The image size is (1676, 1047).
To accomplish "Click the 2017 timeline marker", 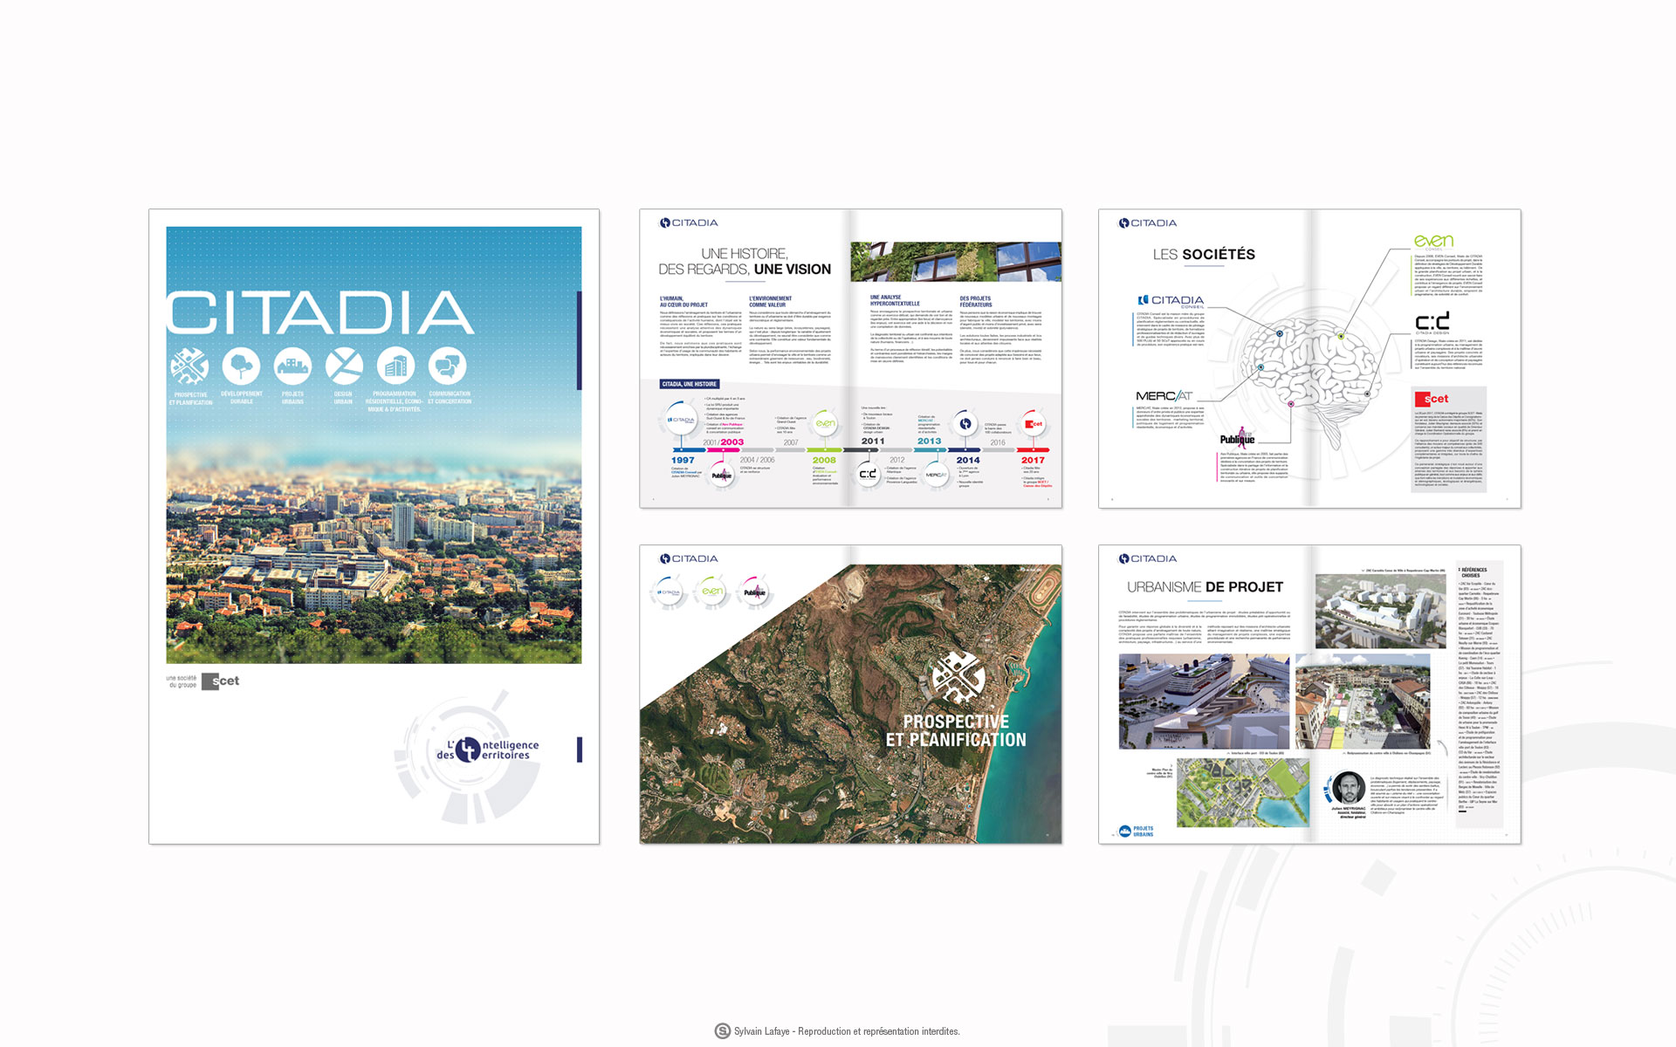I will [x=1033, y=460].
